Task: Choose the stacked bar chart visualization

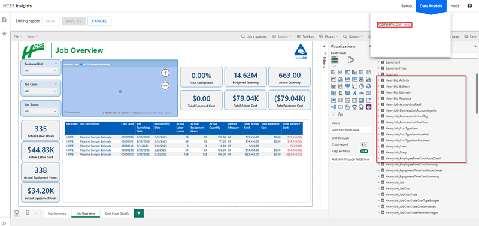Action: (334, 72)
